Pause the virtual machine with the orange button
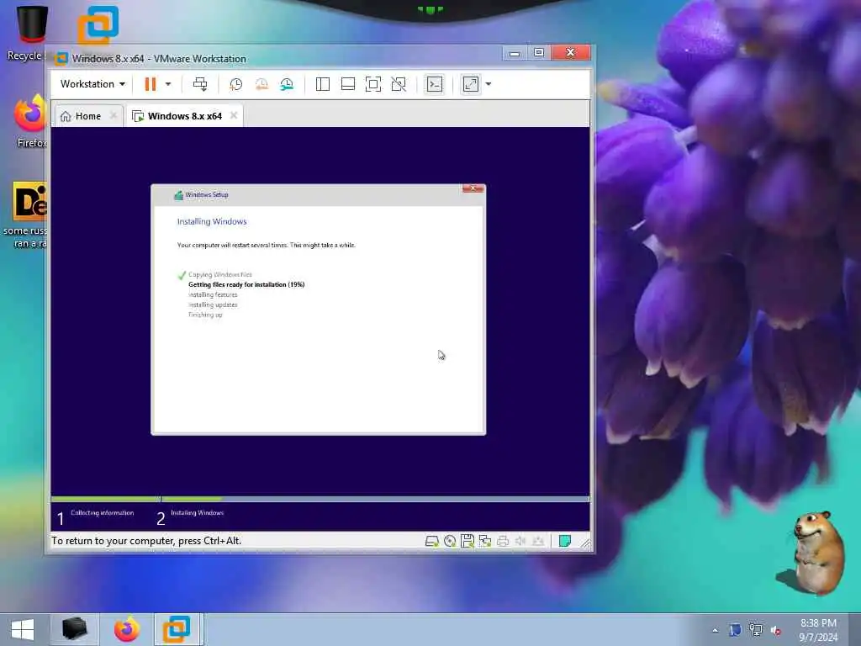Screen dimensions: 861x646 [150, 84]
